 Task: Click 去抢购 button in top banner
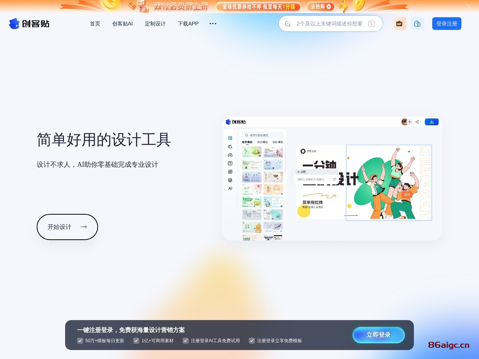(320, 6)
